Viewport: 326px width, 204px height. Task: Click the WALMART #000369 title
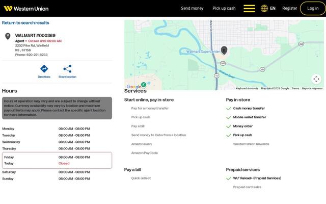[35, 35]
